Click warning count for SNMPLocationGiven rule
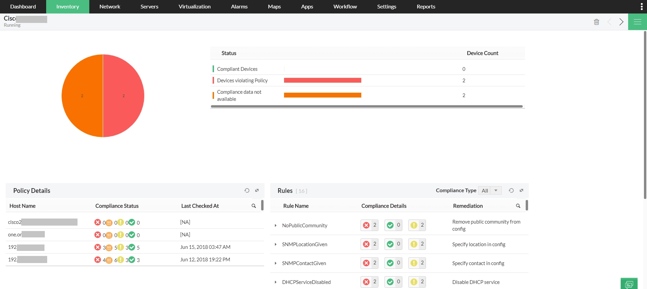The image size is (647, 289). tap(417, 244)
